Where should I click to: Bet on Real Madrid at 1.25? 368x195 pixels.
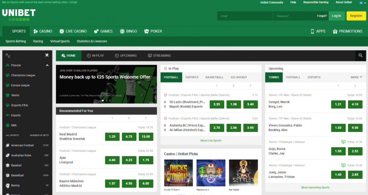112,136
